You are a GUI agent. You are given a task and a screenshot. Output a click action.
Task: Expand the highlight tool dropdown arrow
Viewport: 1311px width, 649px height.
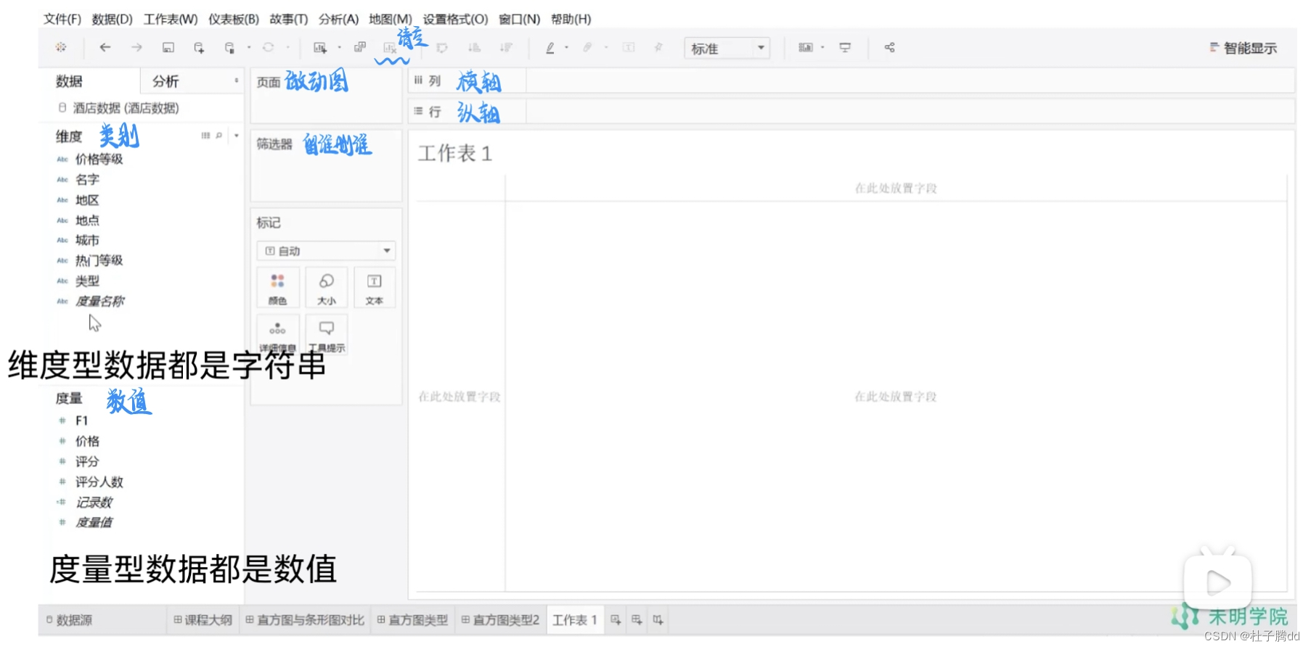pos(566,47)
